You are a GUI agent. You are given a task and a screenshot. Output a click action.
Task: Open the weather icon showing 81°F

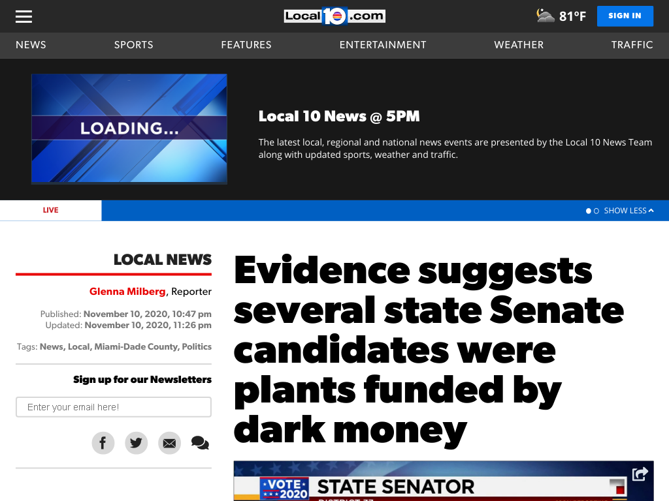pyautogui.click(x=546, y=16)
